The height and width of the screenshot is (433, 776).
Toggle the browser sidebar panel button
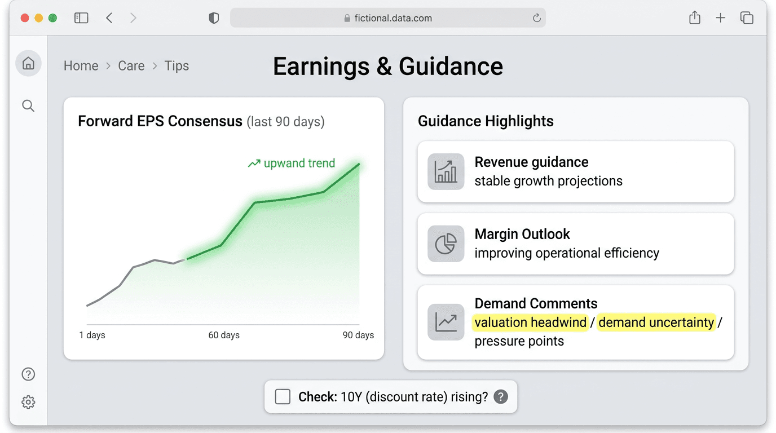tap(81, 18)
